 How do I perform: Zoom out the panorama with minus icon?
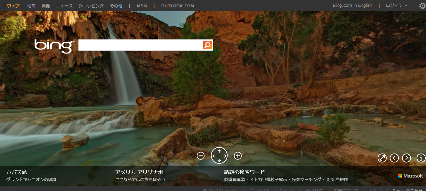[x=201, y=156]
